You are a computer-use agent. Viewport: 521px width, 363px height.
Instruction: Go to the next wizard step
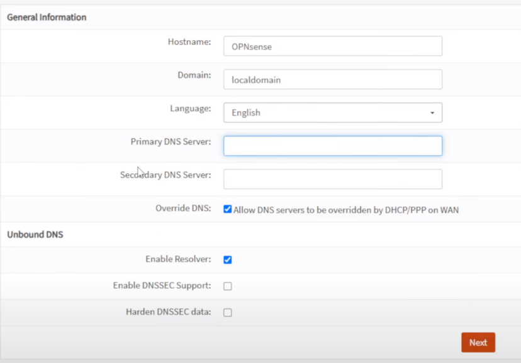tap(478, 342)
